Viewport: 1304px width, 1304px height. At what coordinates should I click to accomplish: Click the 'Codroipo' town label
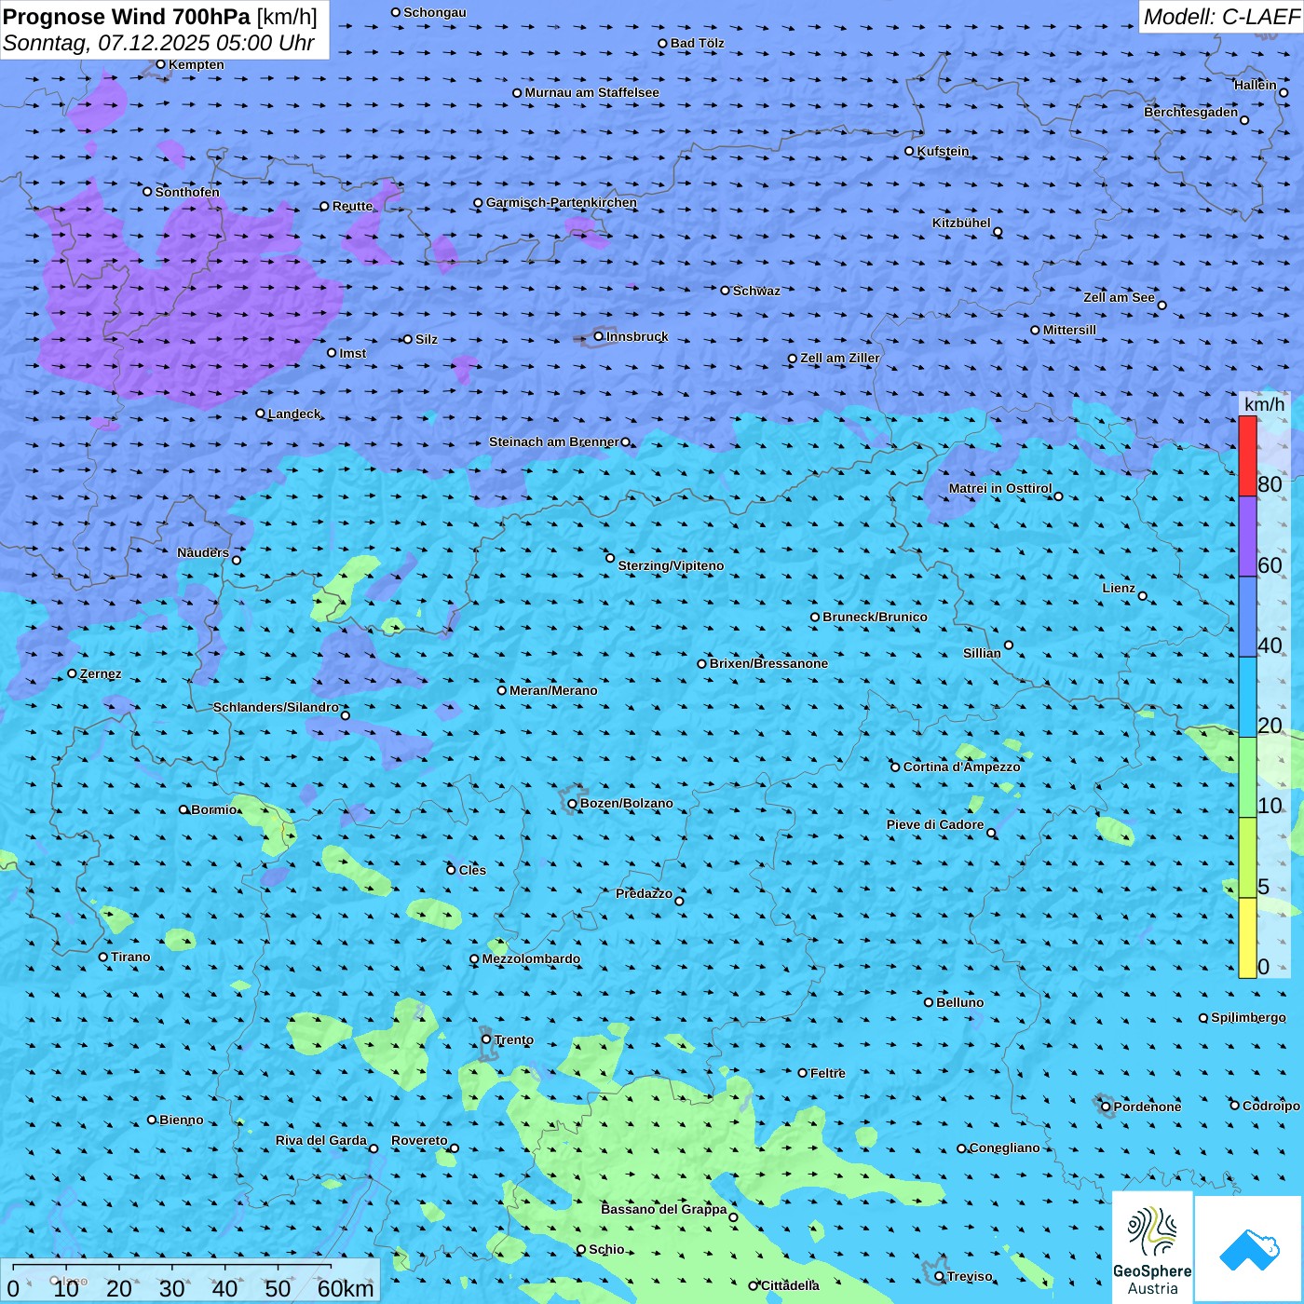coord(1270,1106)
